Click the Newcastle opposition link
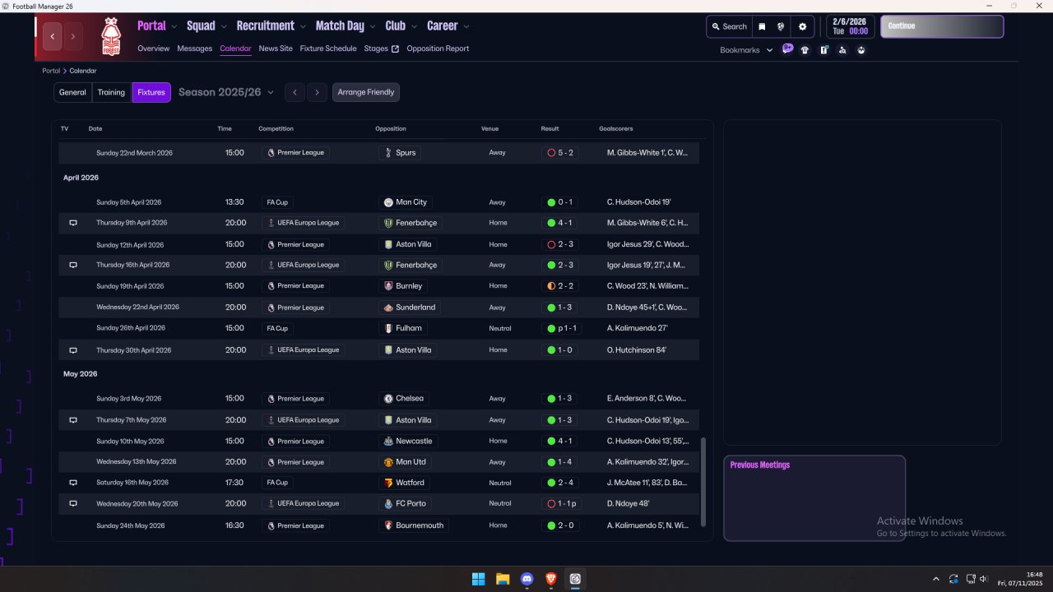1053x592 pixels. click(408, 441)
